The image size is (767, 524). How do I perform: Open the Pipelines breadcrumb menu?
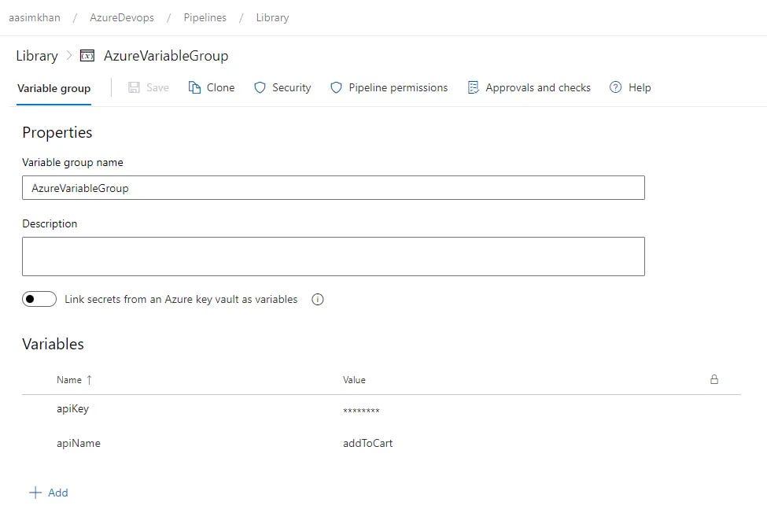point(205,17)
